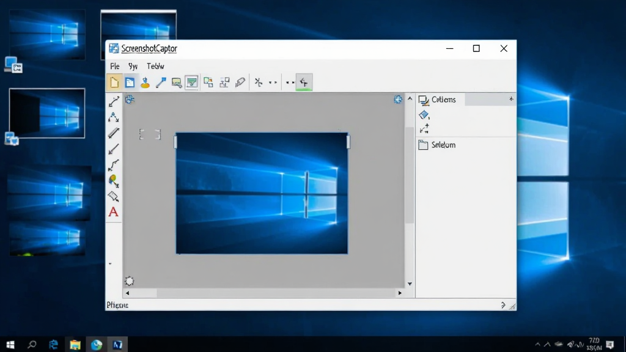Open the Fle menu
This screenshot has height=352, width=626.
tap(115, 66)
